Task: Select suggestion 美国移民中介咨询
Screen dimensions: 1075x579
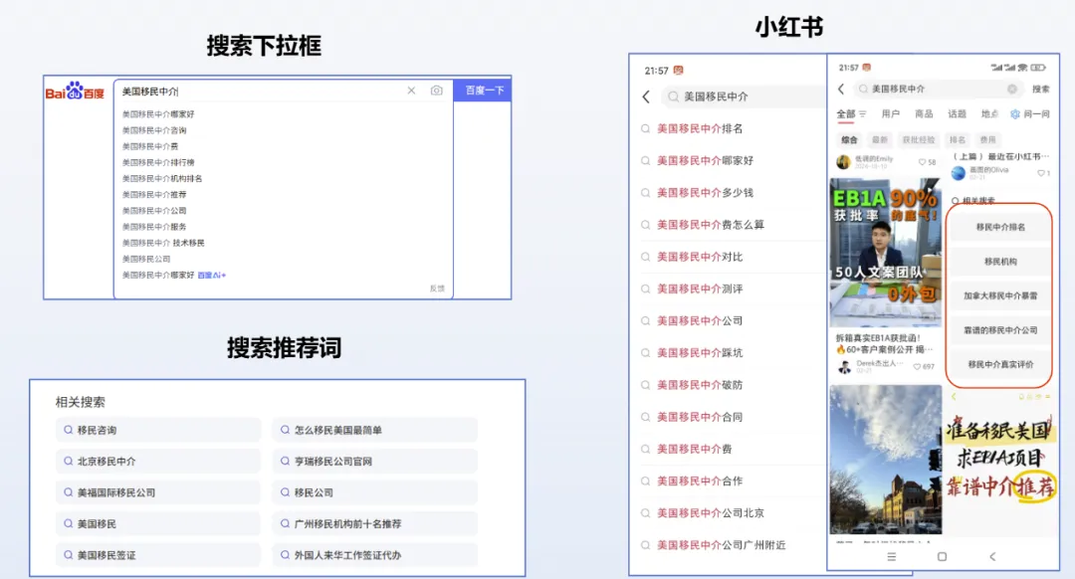Action: [154, 130]
